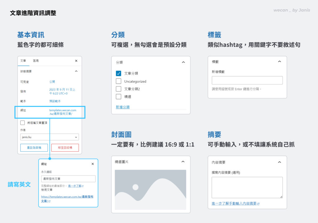
Task: Select the 精選 category checkbox
Action: [x=118, y=97]
